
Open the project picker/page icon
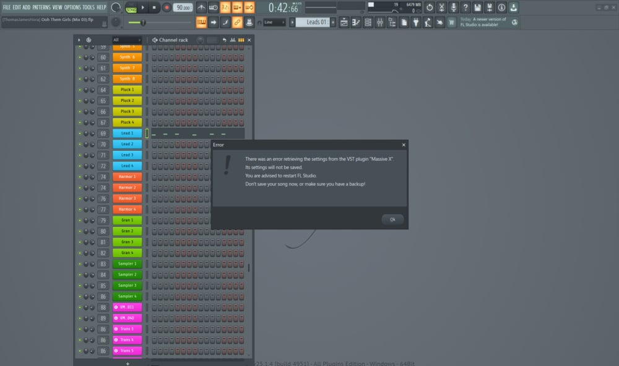pyautogui.click(x=404, y=22)
